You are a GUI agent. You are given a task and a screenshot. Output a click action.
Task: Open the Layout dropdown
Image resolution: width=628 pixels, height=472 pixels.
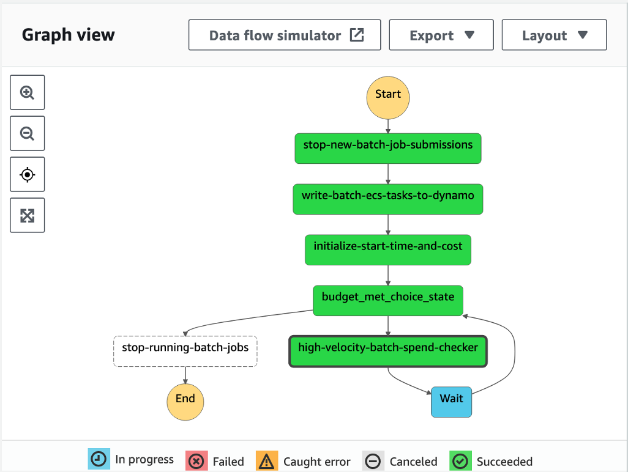point(553,35)
